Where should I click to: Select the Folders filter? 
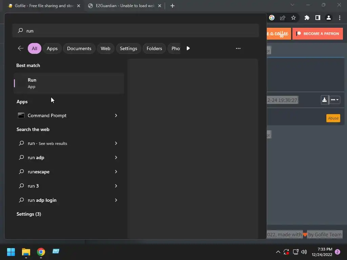(x=154, y=48)
